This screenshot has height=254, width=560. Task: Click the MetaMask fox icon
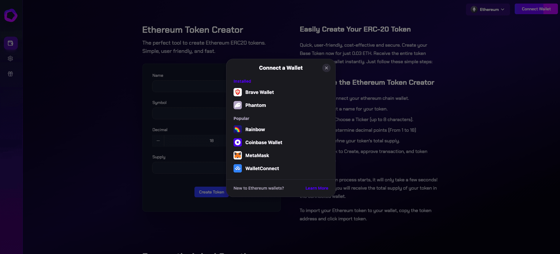238,156
